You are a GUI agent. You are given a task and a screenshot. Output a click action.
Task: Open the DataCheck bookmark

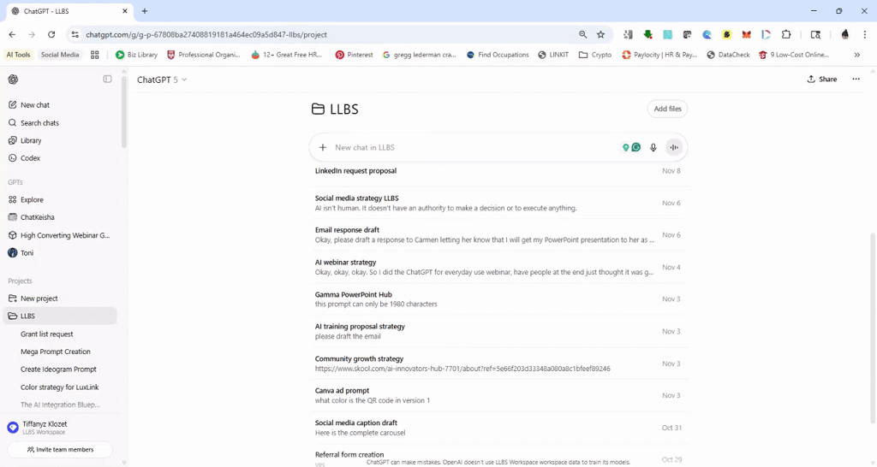click(728, 55)
